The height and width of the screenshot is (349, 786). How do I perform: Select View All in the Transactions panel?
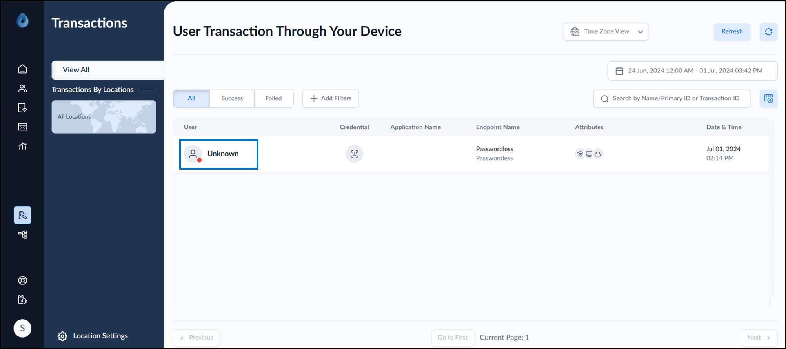click(x=107, y=70)
